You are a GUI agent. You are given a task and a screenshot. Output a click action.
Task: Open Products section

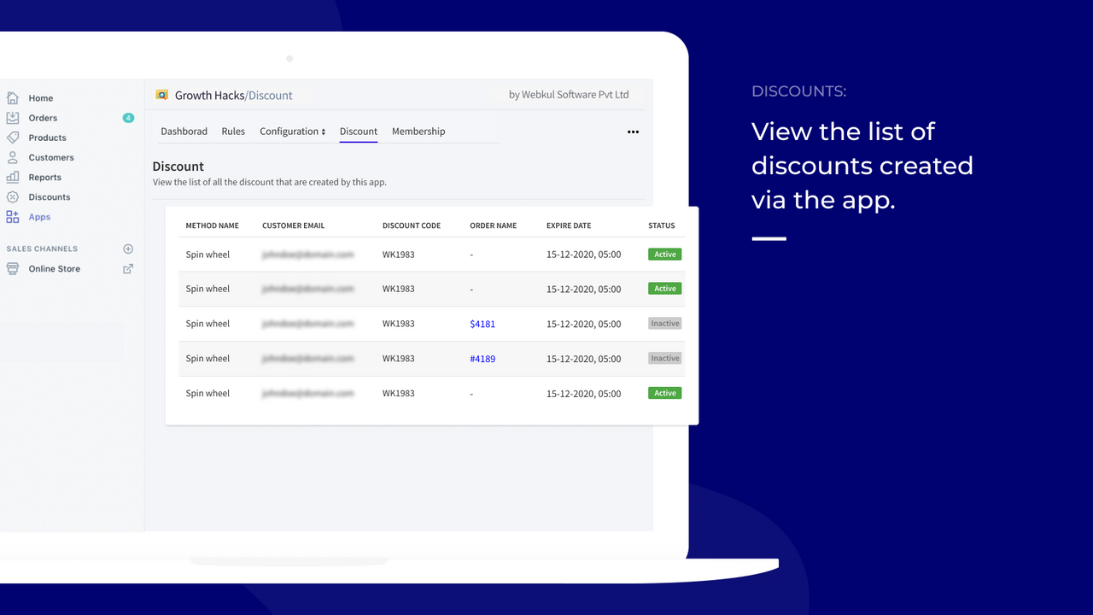click(47, 138)
